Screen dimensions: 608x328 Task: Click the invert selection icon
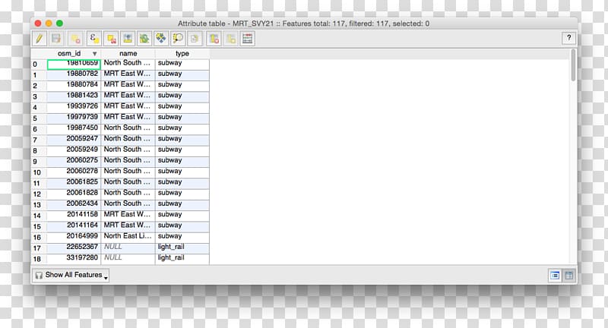(144, 39)
